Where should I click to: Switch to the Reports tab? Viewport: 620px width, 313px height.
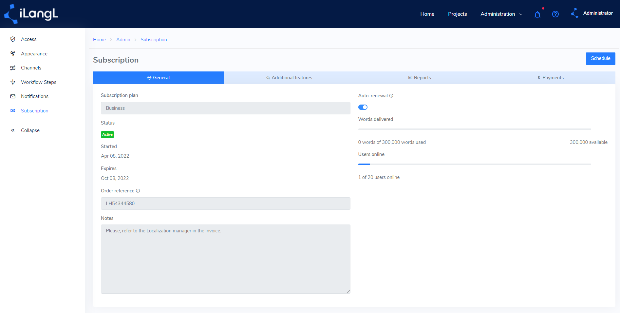[x=420, y=78]
